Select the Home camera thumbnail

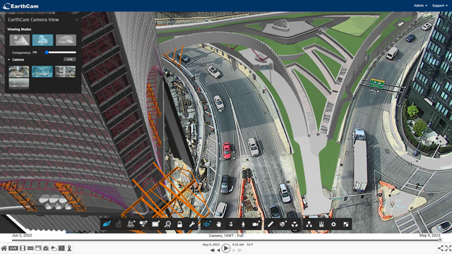(19, 72)
